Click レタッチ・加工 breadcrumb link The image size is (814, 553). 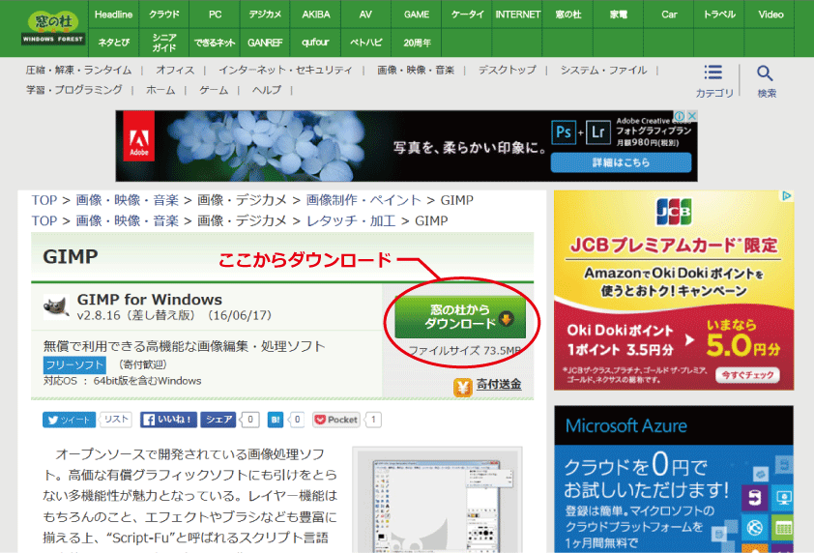coord(351,221)
